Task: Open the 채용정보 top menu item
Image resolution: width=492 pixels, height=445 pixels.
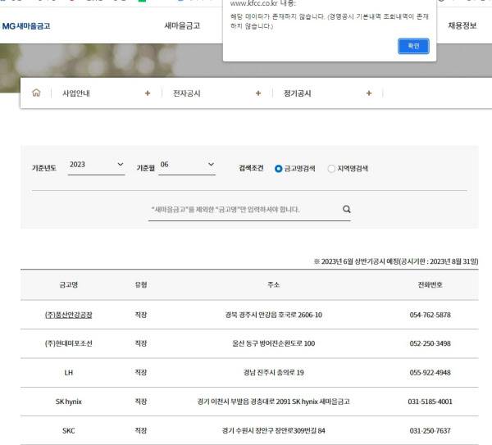Action: (x=462, y=26)
